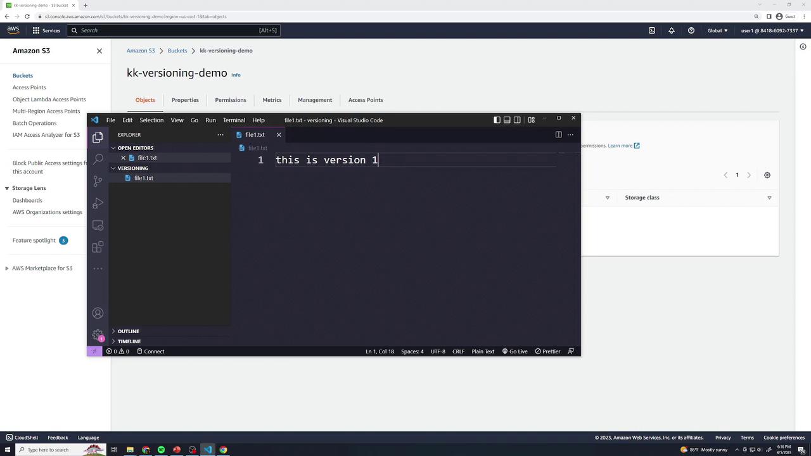The height and width of the screenshot is (456, 811).
Task: Click the AWS logo home icon
Action: pos(13,30)
